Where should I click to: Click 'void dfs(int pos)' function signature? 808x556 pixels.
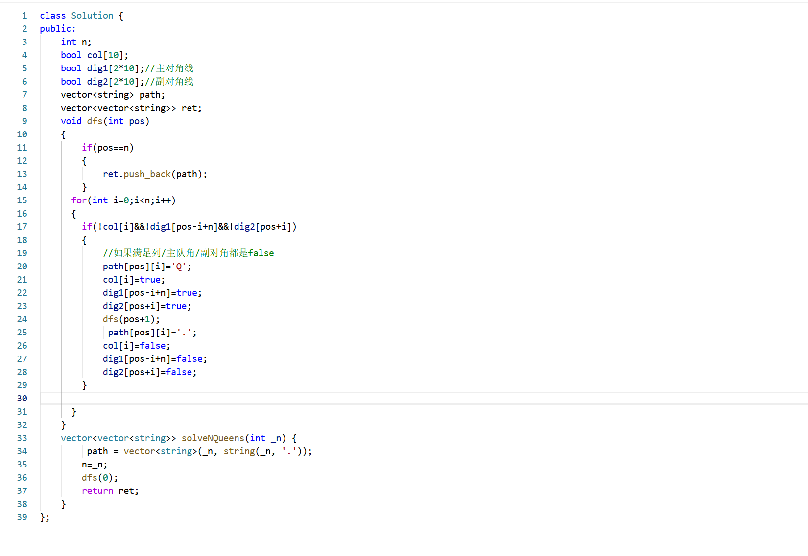coord(105,121)
